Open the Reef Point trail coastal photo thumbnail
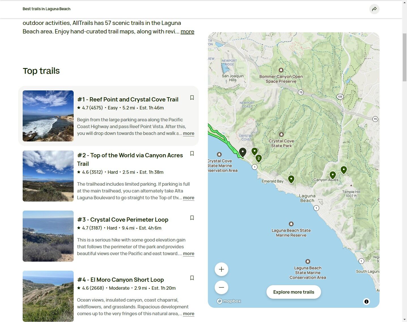 pyautogui.click(x=48, y=116)
